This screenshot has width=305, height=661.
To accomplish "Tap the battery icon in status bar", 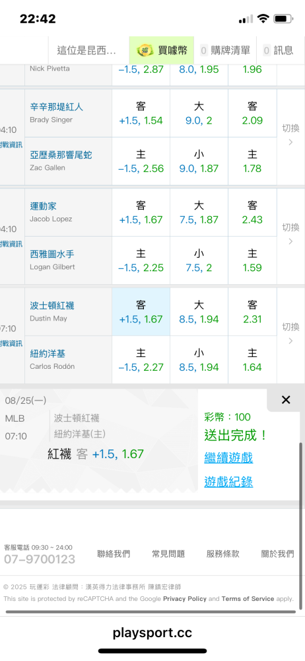I will (283, 19).
